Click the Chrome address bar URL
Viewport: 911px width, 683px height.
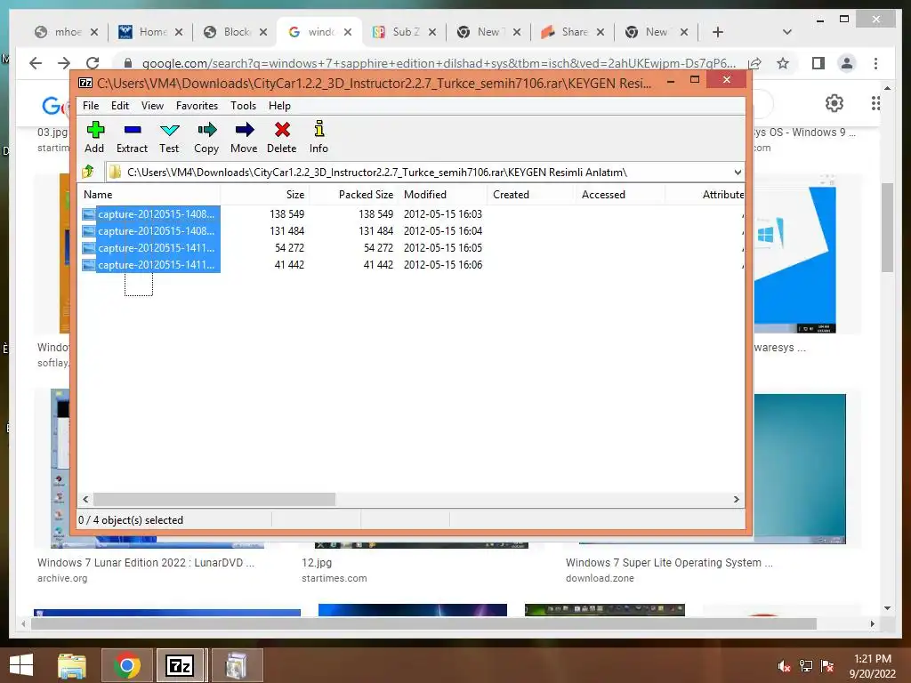(439, 63)
